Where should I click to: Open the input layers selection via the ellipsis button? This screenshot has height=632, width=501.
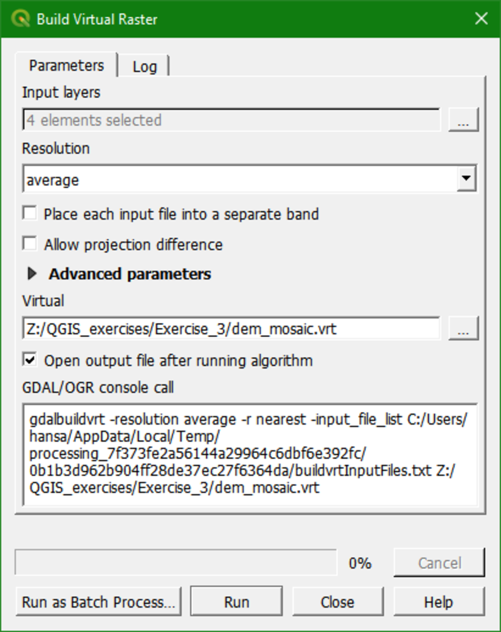[463, 120]
